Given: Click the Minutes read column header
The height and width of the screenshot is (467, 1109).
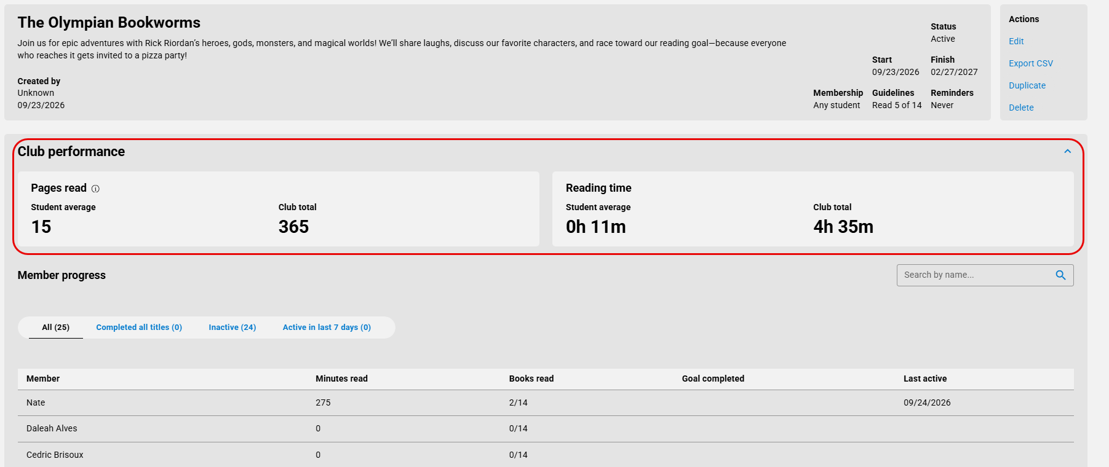Looking at the screenshot, I should [x=341, y=379].
